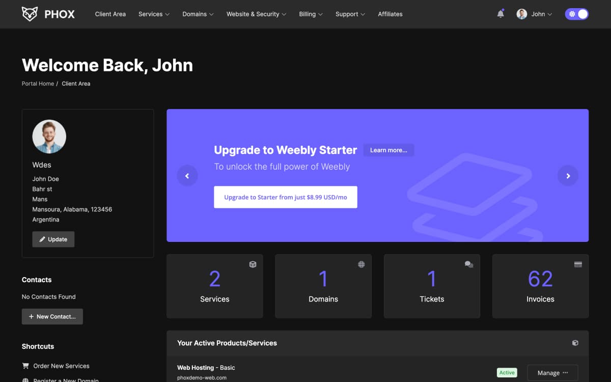Expand the Domains dropdown menu
Image resolution: width=611 pixels, height=382 pixels.
(198, 14)
